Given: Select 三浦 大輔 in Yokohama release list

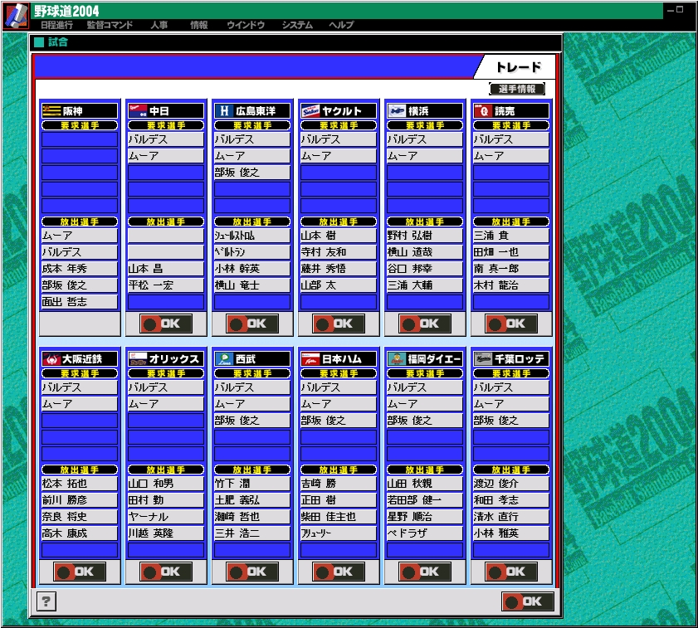Looking at the screenshot, I should point(425,285).
